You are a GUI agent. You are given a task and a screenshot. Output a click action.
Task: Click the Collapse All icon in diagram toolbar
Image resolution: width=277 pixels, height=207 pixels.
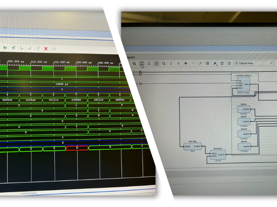171,63
